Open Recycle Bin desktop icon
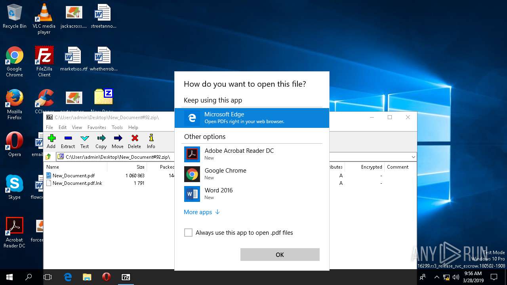Screen dimensions: 507x285 click(x=15, y=16)
